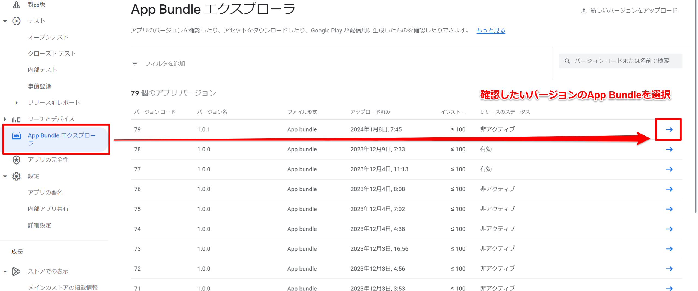The image size is (698, 291).
Task: Click the リリースのステータス column header
Action: tap(505, 112)
